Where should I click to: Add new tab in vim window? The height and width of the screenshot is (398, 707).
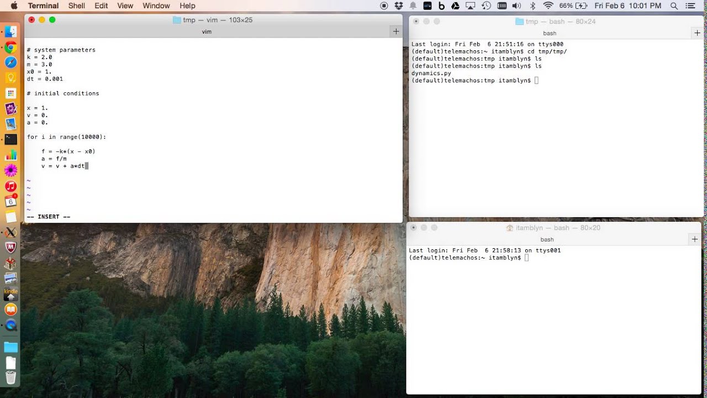click(x=396, y=32)
